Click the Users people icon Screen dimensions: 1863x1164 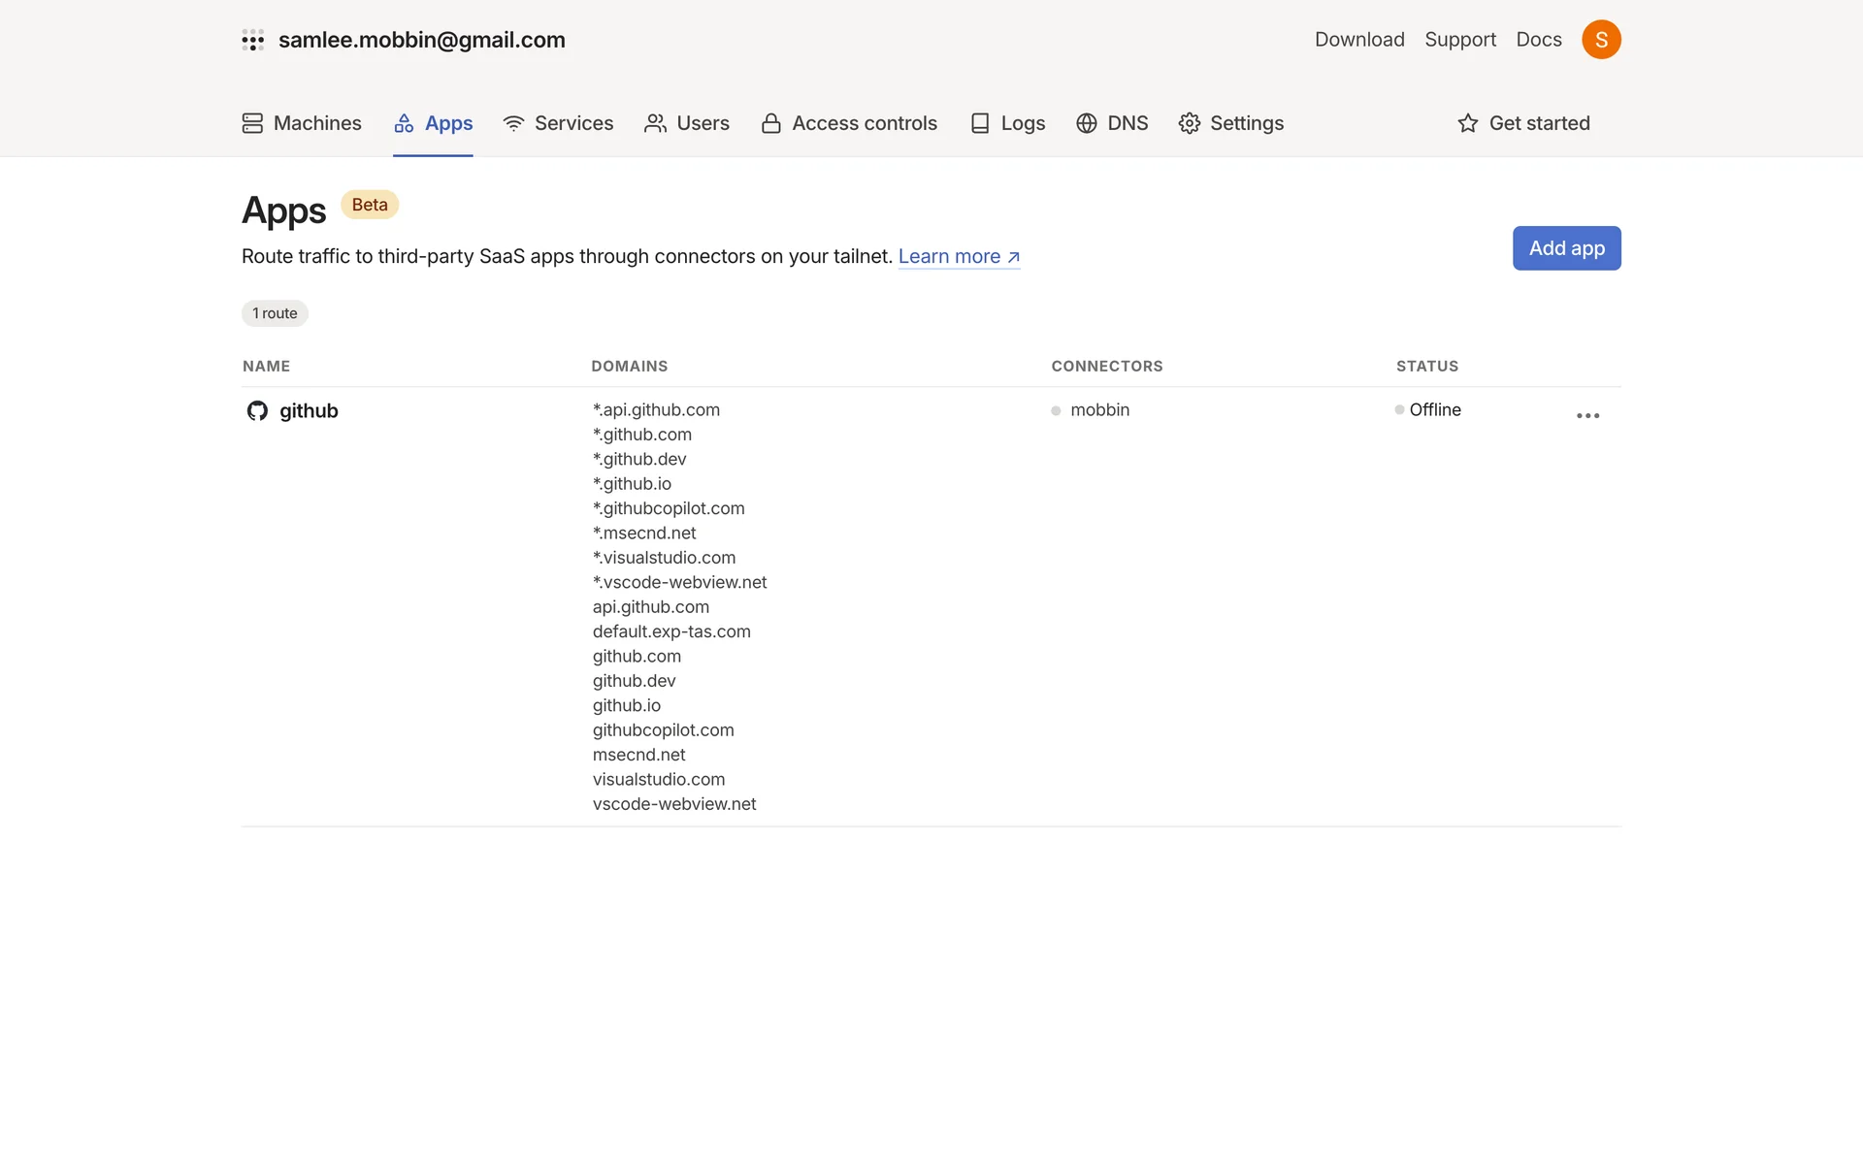point(656,123)
